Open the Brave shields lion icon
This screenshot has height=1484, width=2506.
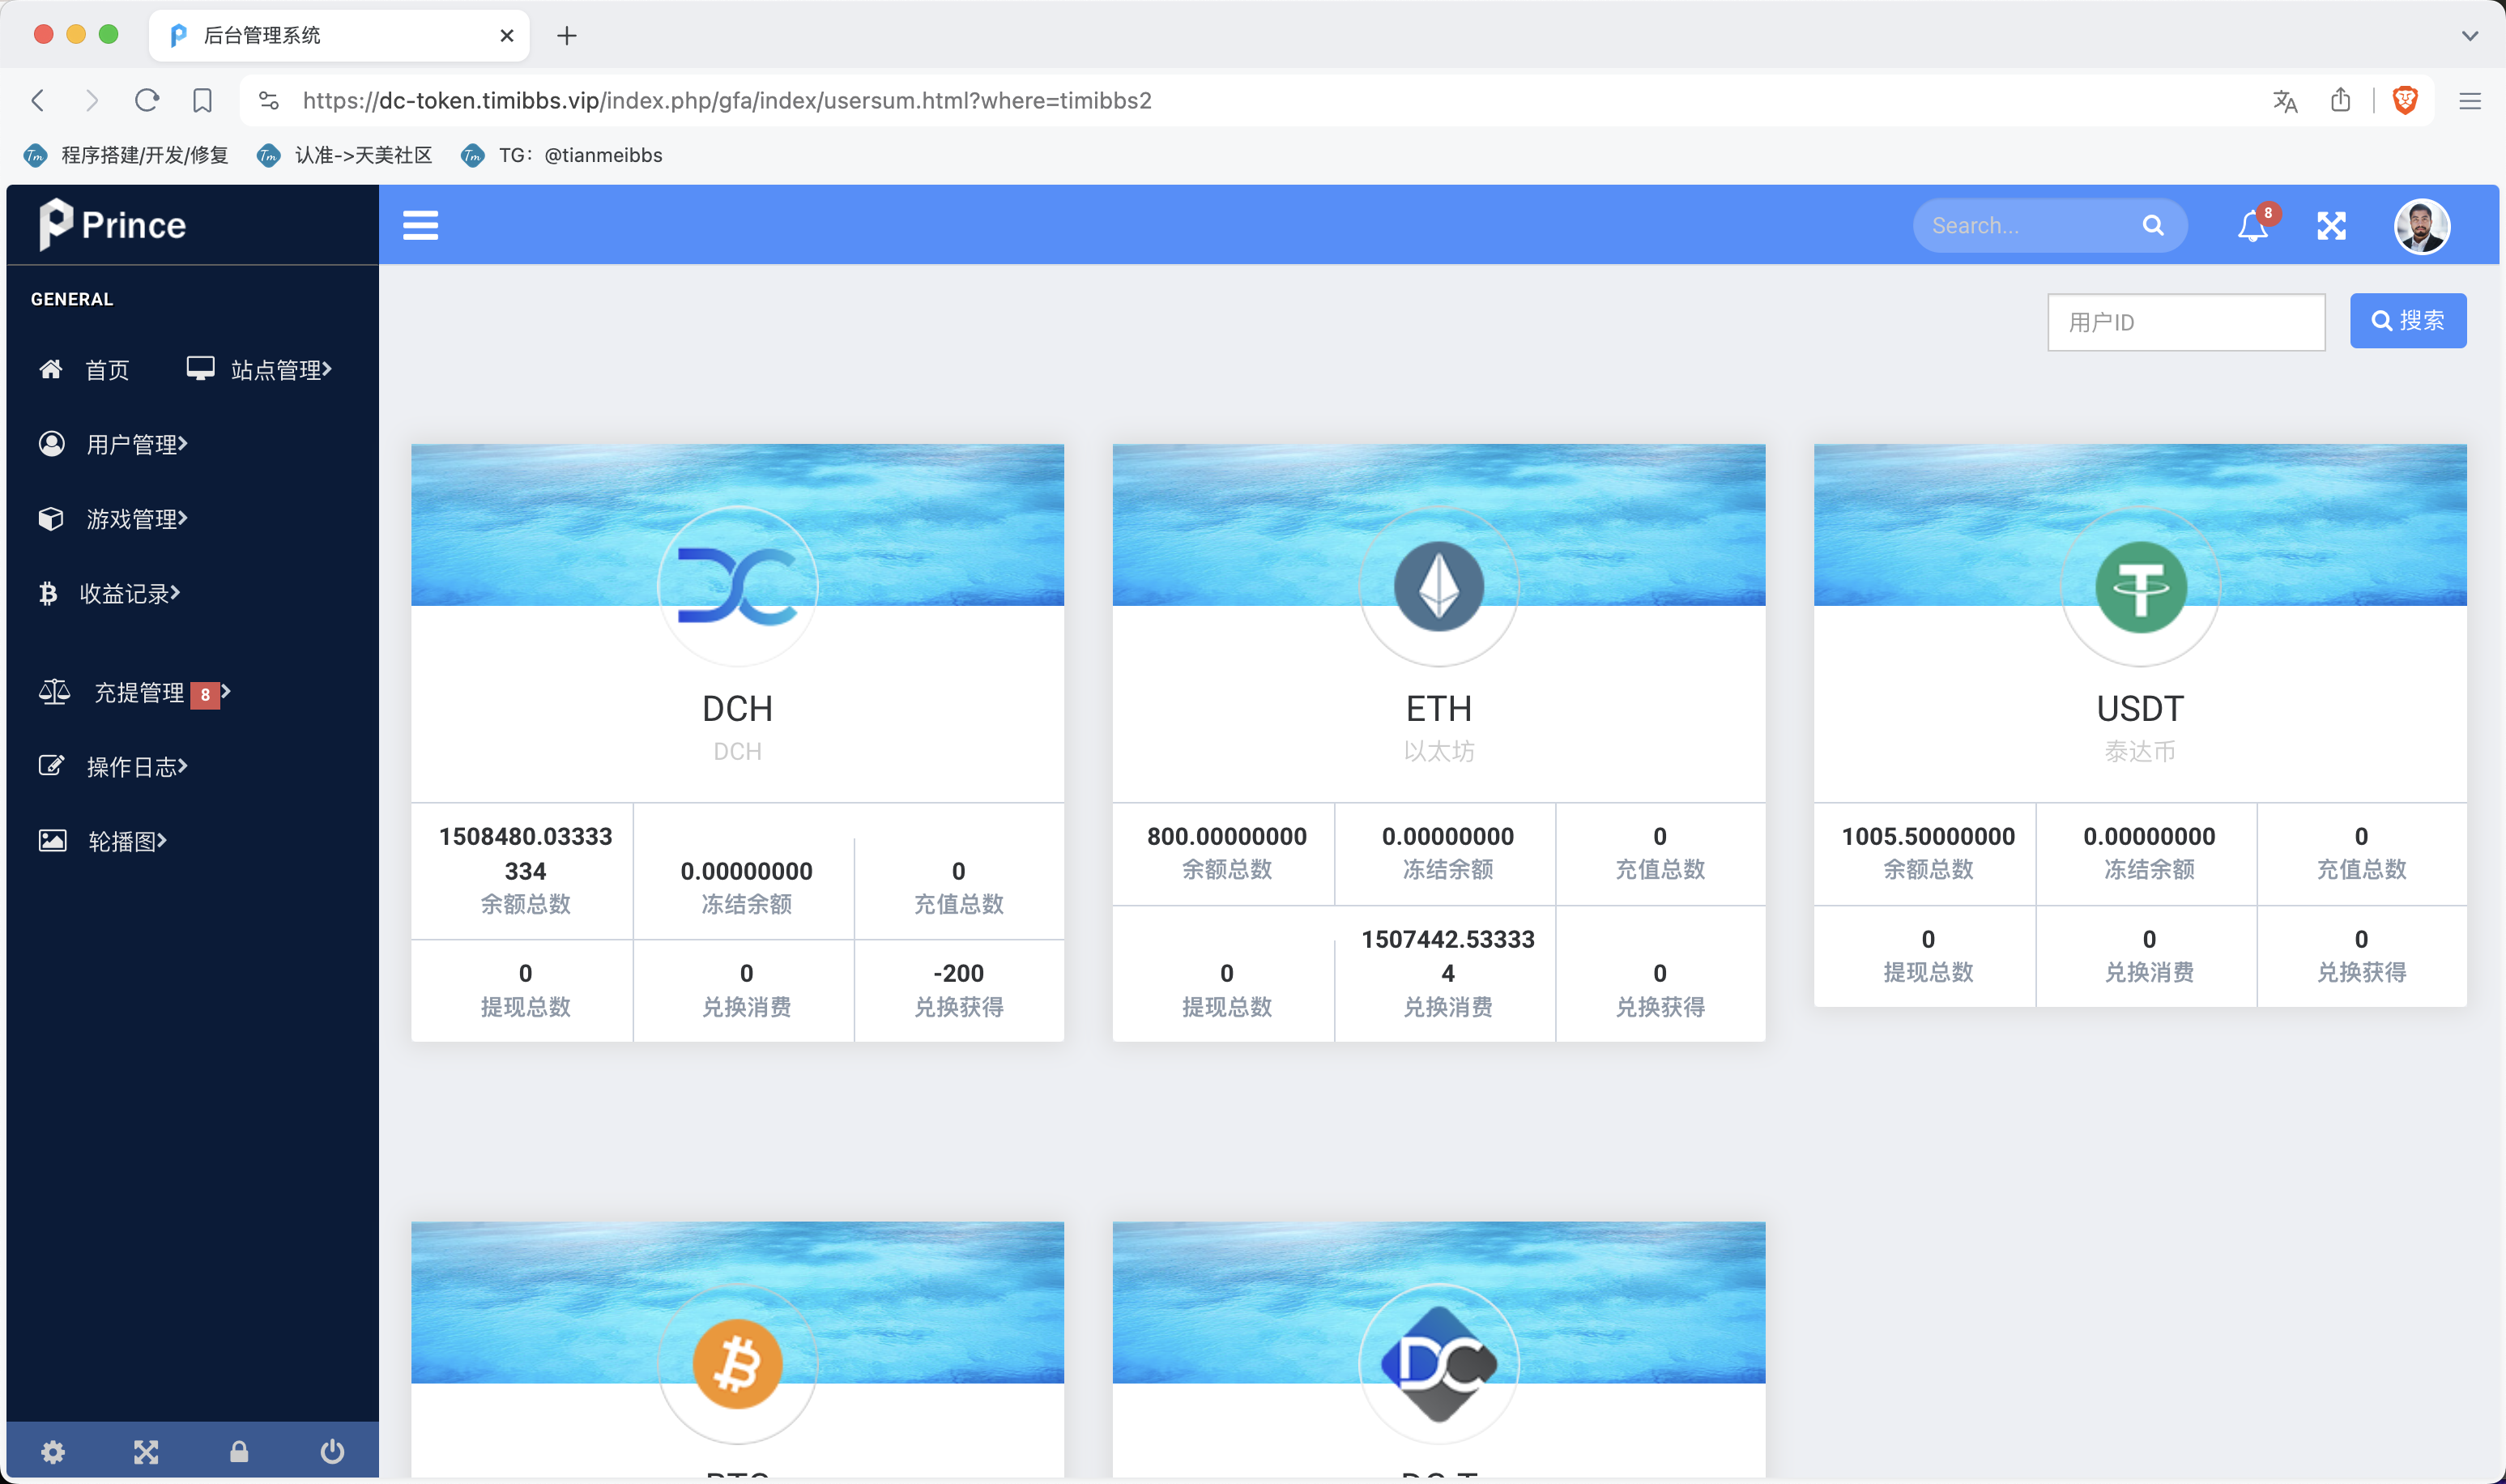2405,100
